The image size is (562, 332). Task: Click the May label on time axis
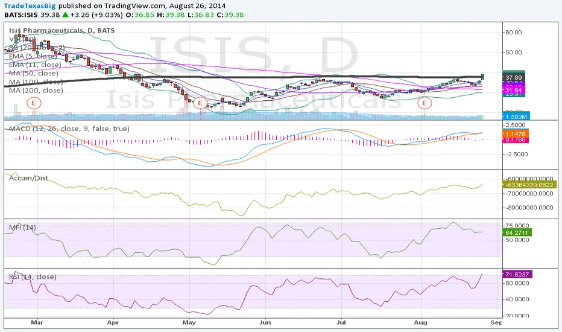point(189,322)
